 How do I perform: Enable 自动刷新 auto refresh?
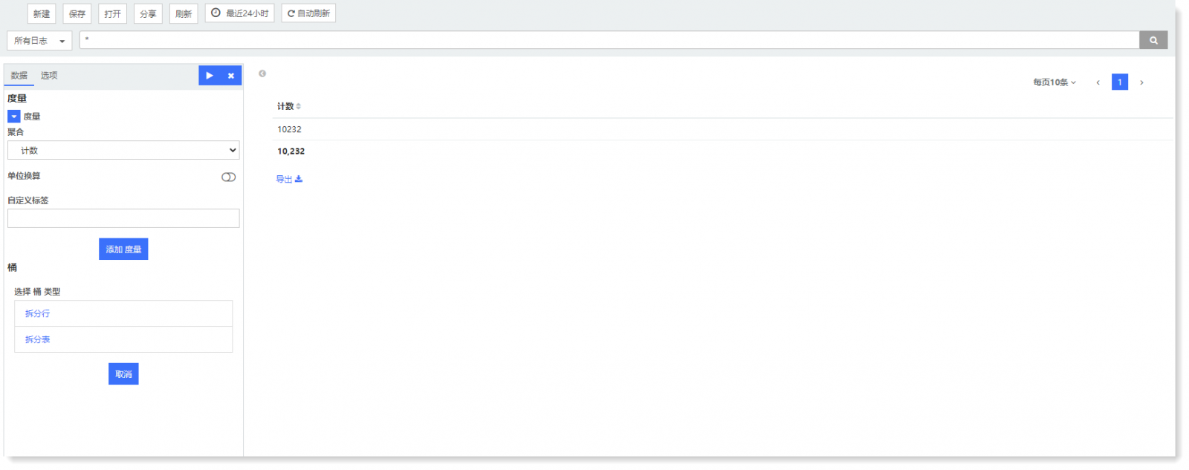[x=308, y=13]
